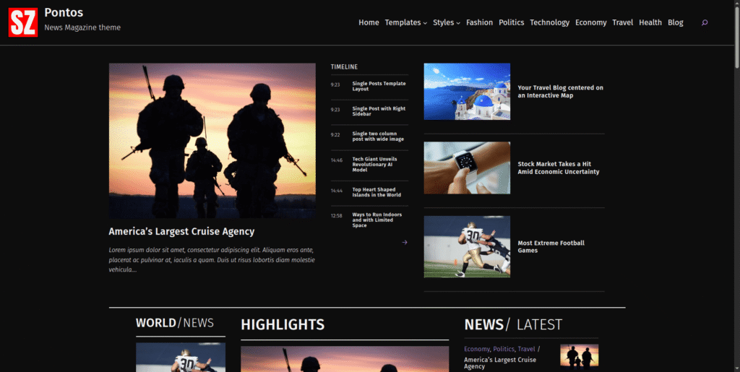Expand the Templates dropdown menu

[405, 22]
